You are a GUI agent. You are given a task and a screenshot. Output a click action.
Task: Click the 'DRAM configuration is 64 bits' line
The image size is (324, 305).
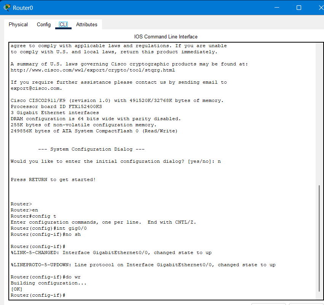click(96, 119)
